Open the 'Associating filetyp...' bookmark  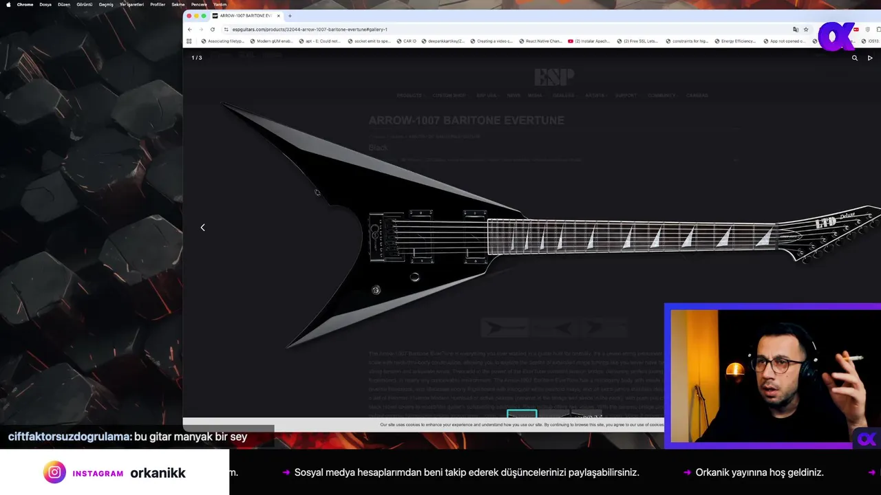pos(222,41)
